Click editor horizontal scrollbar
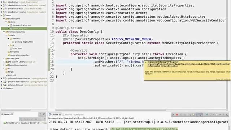231x130 pixels. coord(110,110)
